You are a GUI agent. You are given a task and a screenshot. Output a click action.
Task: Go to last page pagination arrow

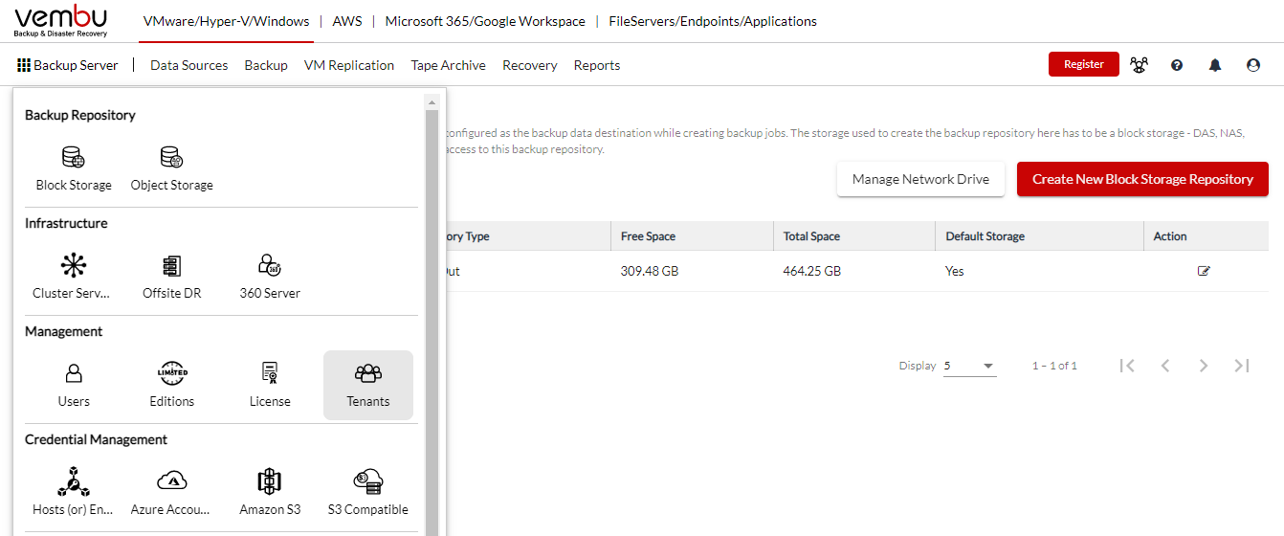pyautogui.click(x=1242, y=366)
